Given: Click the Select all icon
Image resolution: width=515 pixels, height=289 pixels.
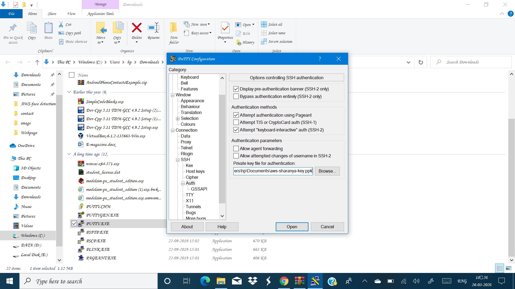Looking at the screenshot, I should [x=264, y=24].
